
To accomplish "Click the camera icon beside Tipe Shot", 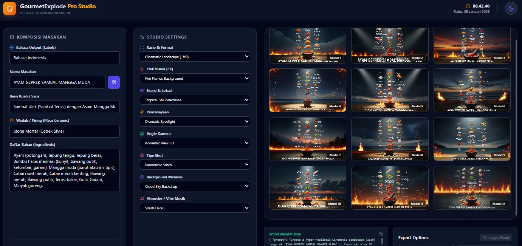I will [x=142, y=155].
